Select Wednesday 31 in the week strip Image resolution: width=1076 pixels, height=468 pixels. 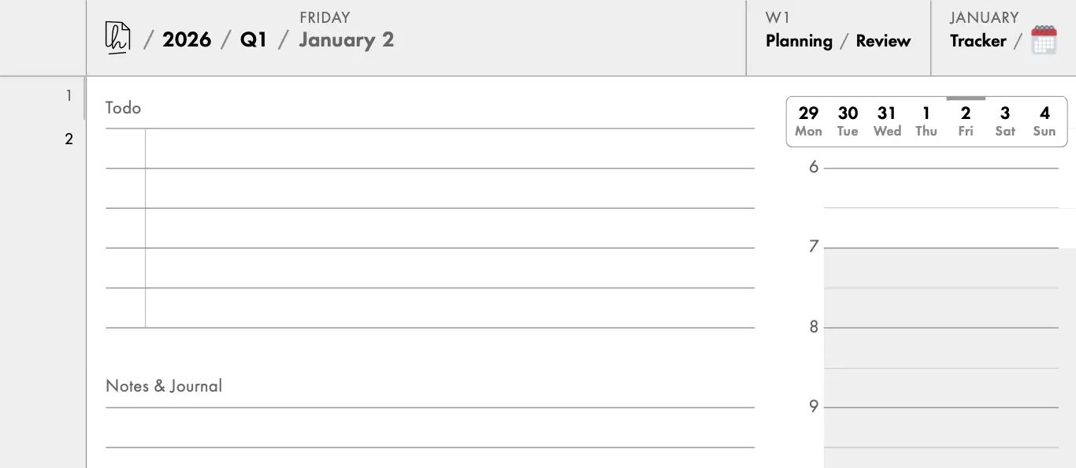pos(887,121)
